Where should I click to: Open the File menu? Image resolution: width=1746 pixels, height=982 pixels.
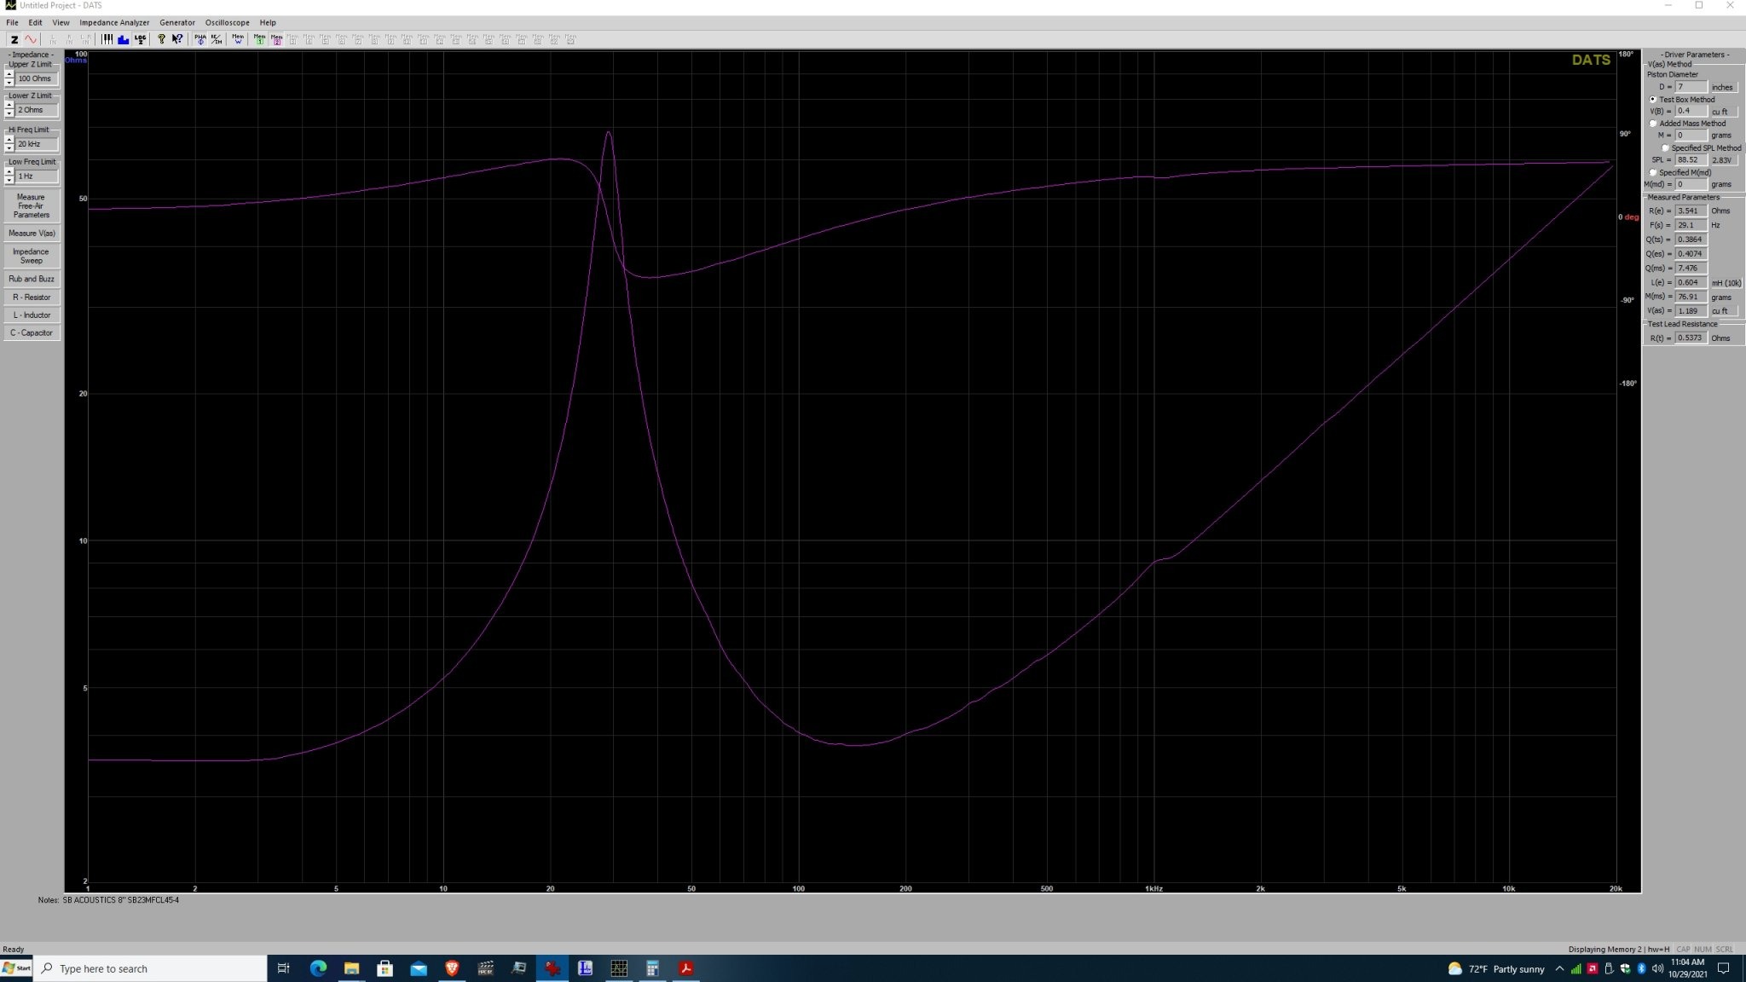12,23
